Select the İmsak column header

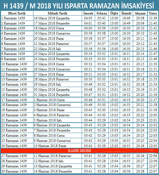click(x=88, y=13)
